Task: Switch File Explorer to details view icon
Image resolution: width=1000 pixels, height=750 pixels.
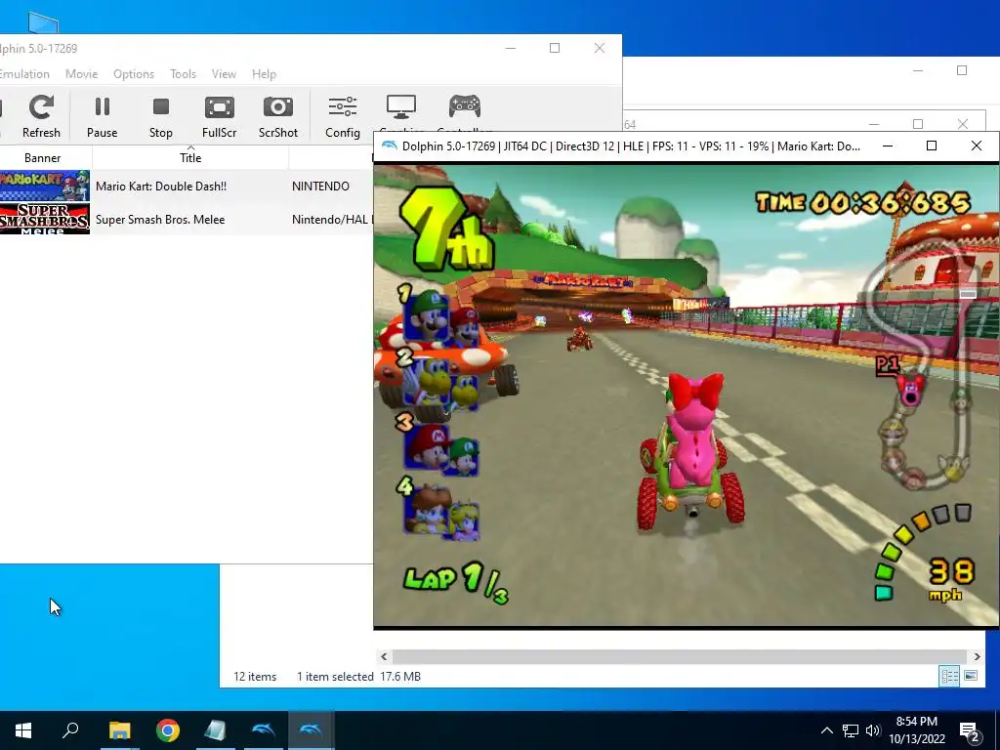Action: (949, 676)
